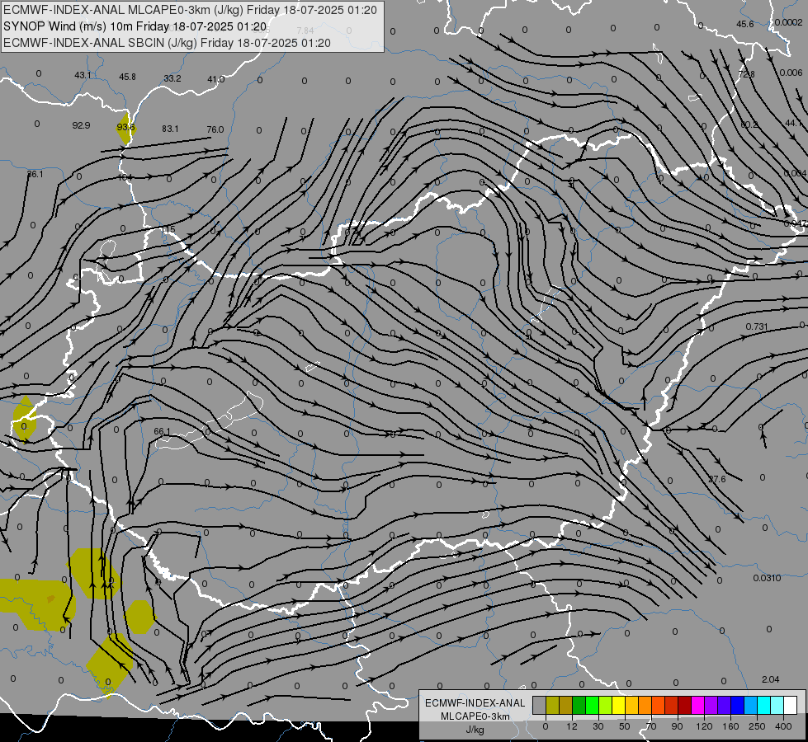The width and height of the screenshot is (808, 742).
Task: Click the legend title ECMWF-INDEX-ANAL
Action: (x=475, y=703)
